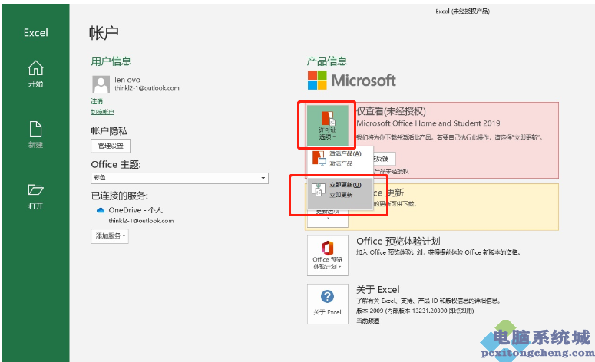
Task: Open the 许可证选项 license options button
Action: 327,126
